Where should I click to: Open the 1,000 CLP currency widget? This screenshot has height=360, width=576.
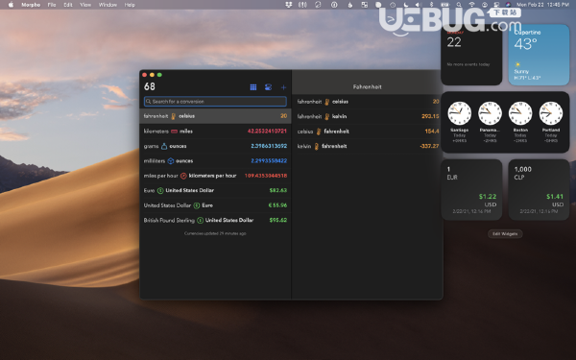point(539,190)
